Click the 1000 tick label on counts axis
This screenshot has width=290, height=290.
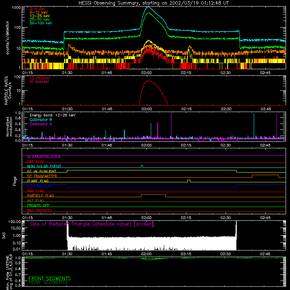coord(16,8)
